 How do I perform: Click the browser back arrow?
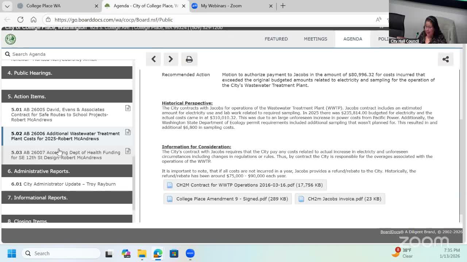[7, 20]
